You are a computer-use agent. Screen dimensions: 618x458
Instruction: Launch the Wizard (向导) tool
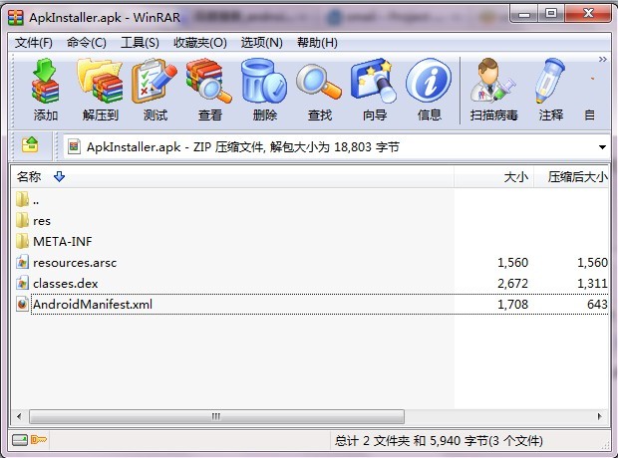[x=373, y=81]
